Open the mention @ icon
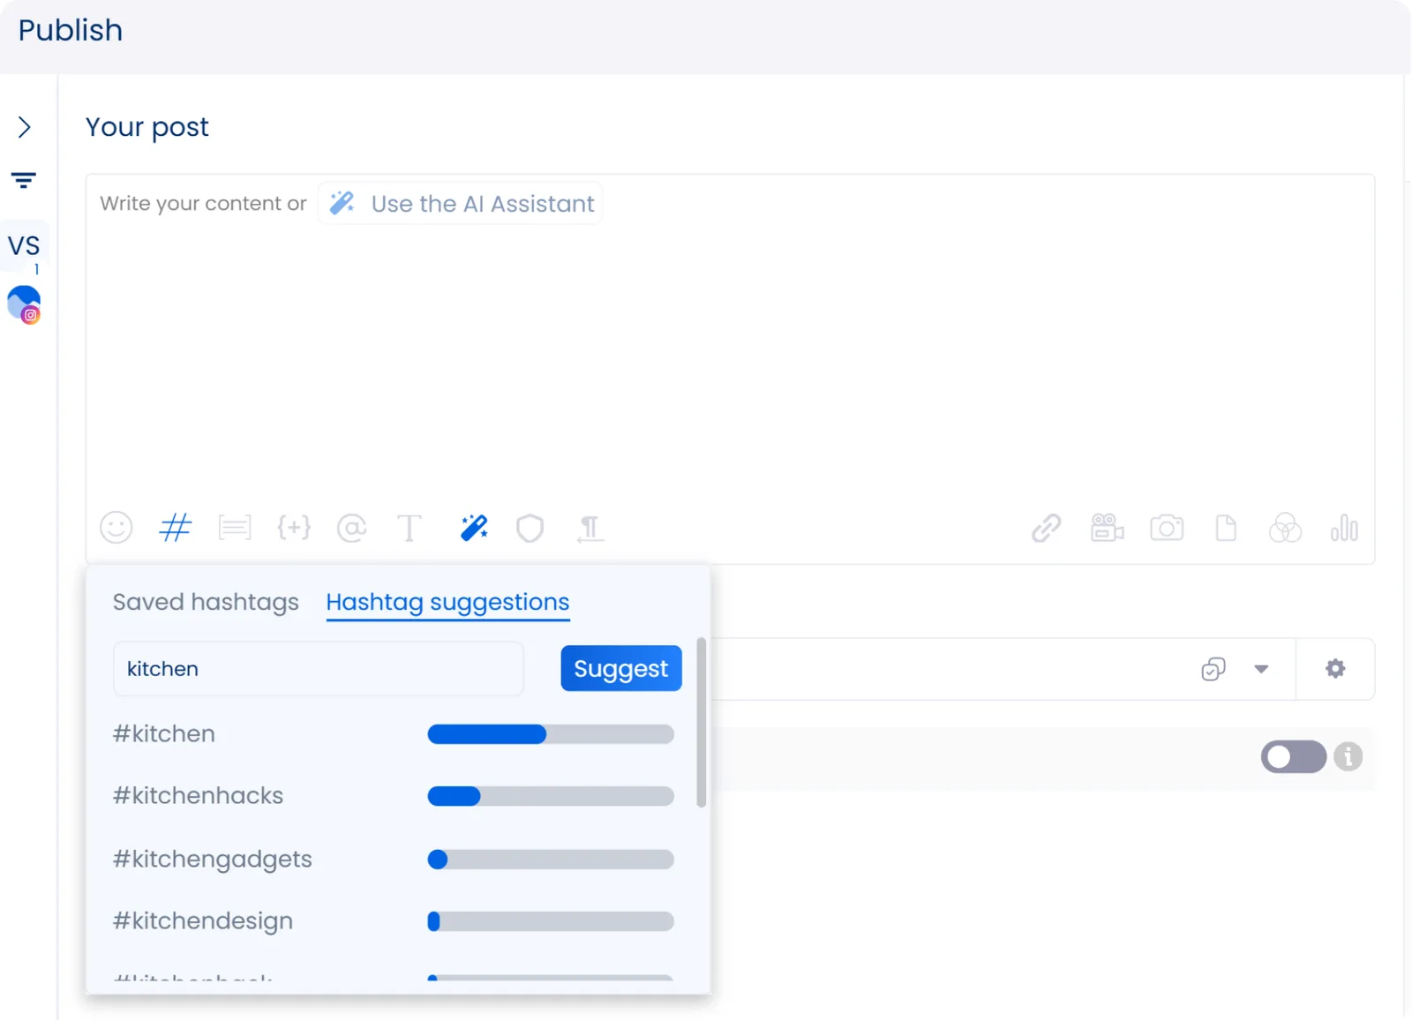1412x1022 pixels. 351,528
